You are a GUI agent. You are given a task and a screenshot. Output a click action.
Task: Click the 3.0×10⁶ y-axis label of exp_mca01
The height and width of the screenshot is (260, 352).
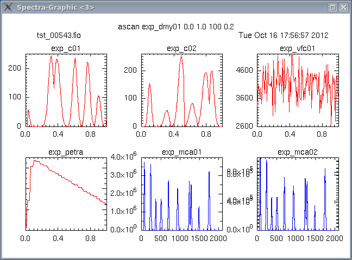123,174
